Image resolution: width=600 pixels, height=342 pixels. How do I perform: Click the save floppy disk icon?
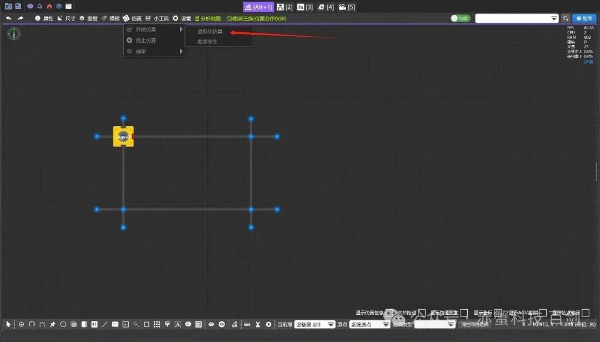tap(18, 6)
